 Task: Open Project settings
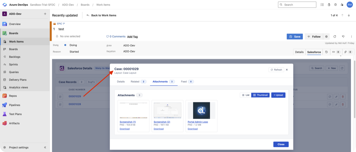click(19, 147)
